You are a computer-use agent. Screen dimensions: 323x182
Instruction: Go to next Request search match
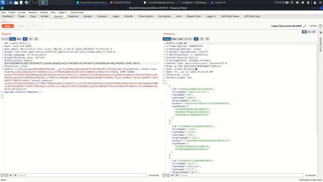15,175
